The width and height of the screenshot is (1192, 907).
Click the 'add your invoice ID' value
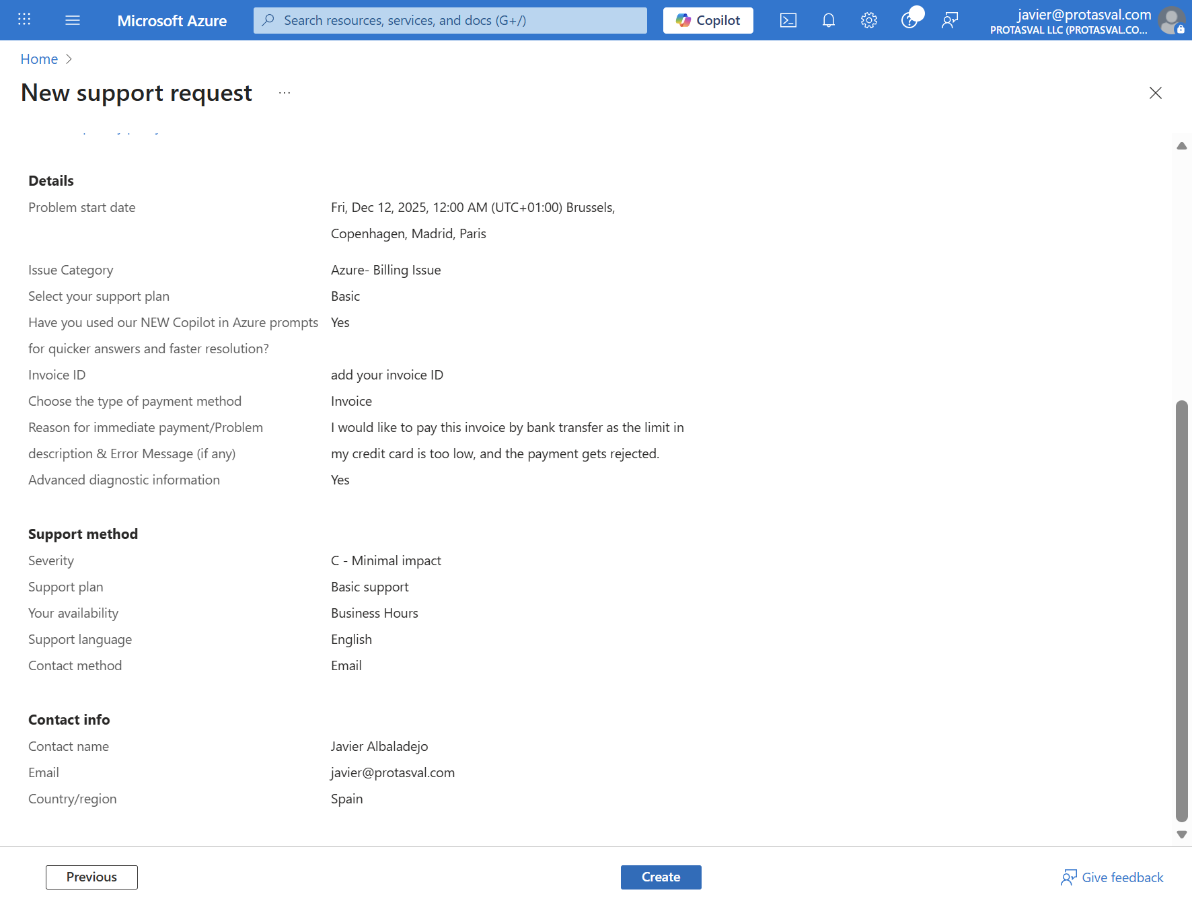[x=387, y=375]
